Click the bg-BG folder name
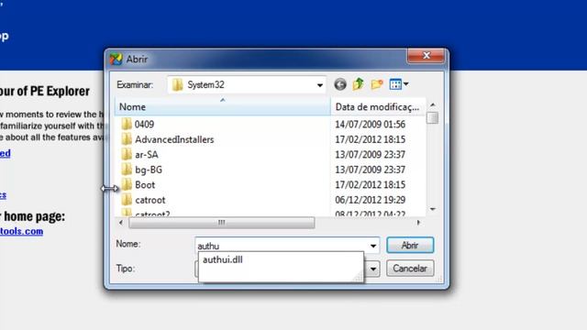Screen dimensions: 587x330 pyautogui.click(x=149, y=170)
